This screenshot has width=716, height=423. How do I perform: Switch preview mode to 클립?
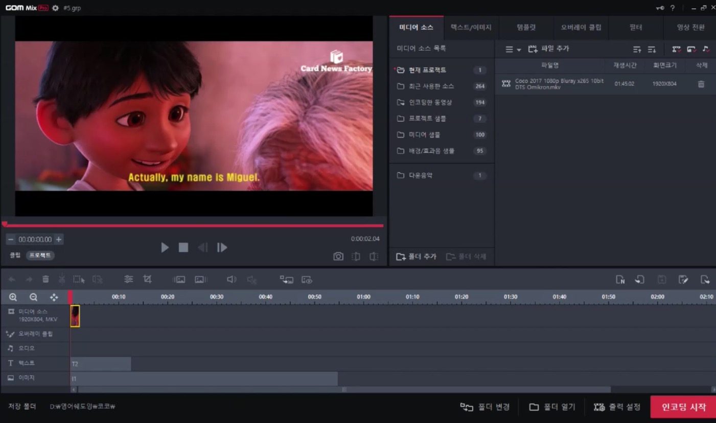[15, 255]
